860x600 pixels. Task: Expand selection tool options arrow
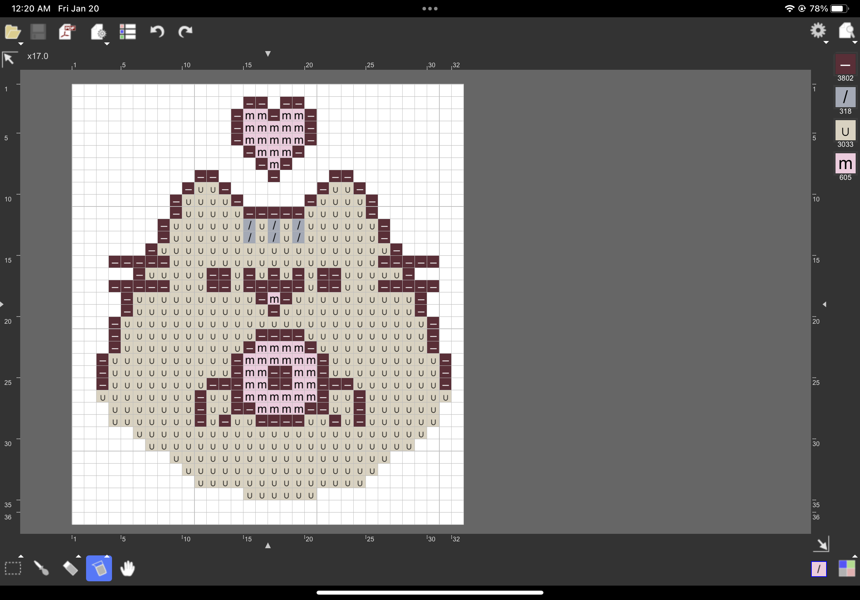pos(21,556)
